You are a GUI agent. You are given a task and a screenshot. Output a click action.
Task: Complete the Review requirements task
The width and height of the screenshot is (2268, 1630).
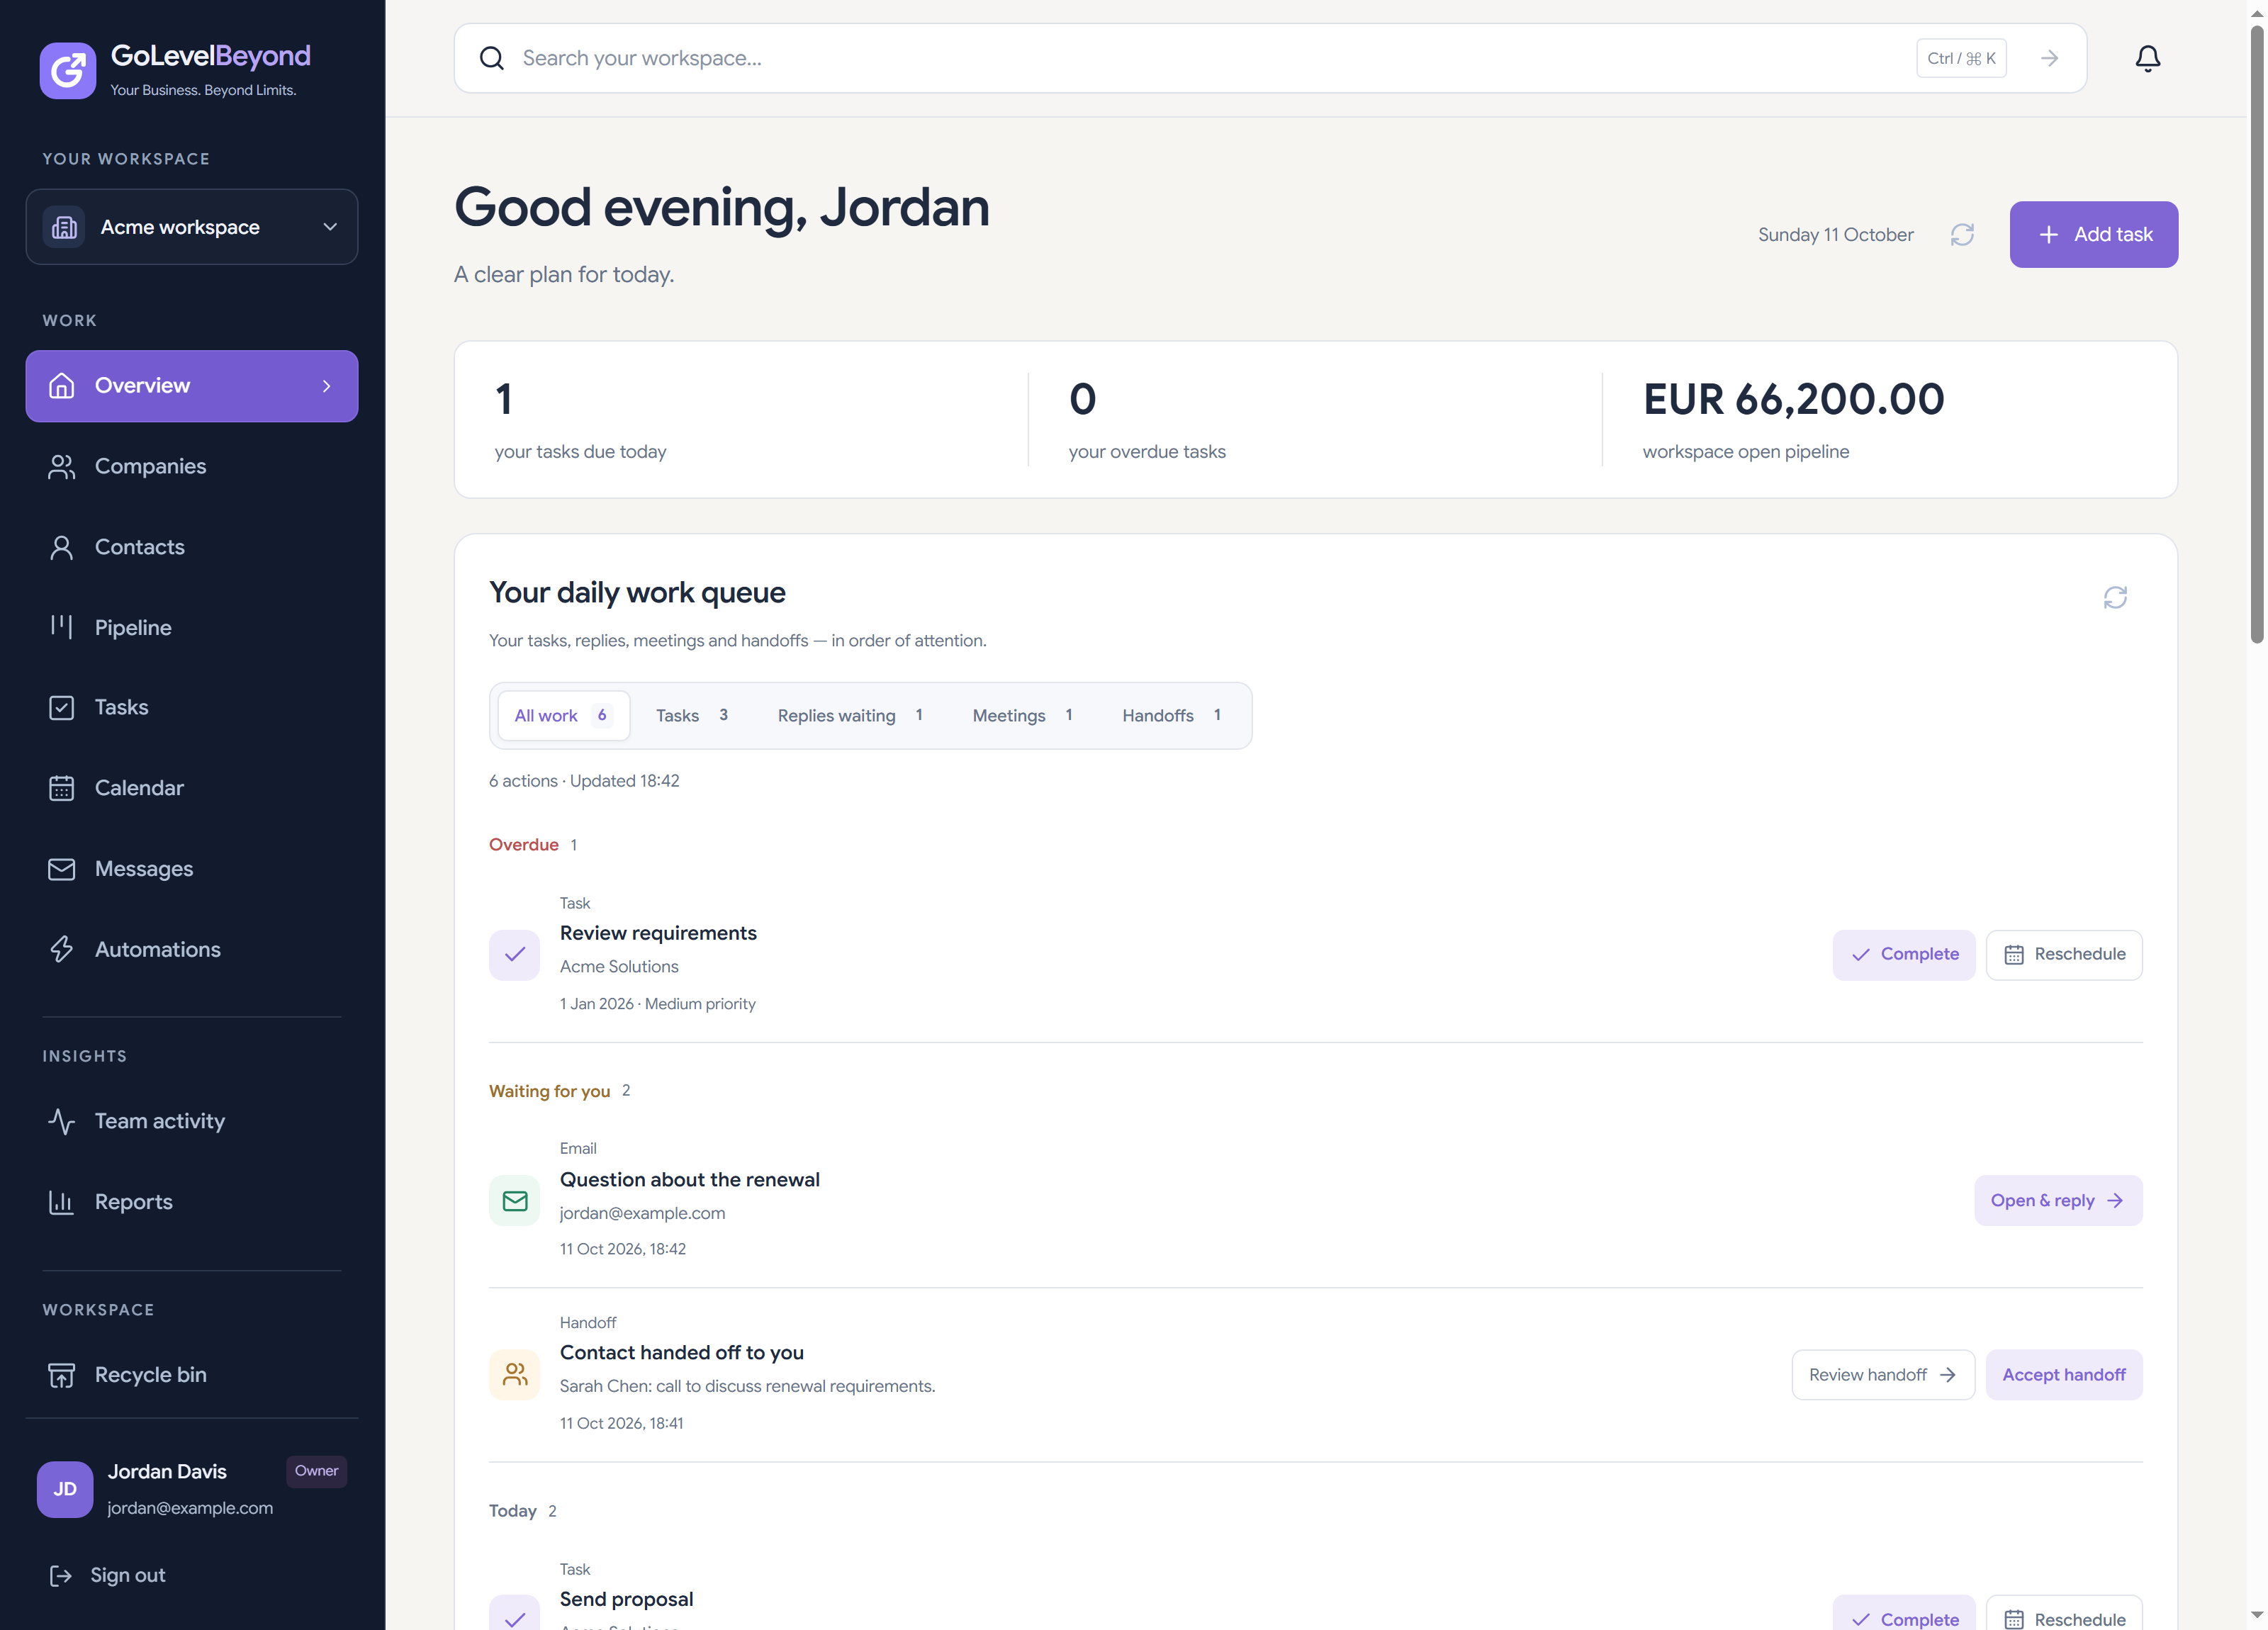tap(1903, 954)
